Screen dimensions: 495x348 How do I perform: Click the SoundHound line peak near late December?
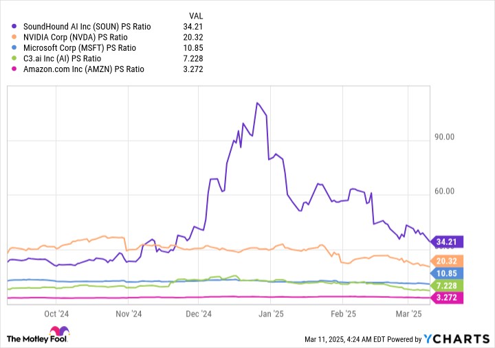[x=257, y=103]
